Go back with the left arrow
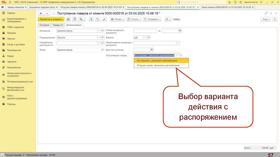Image resolution: width=280 pixels, height=157 pixels. 41,13
